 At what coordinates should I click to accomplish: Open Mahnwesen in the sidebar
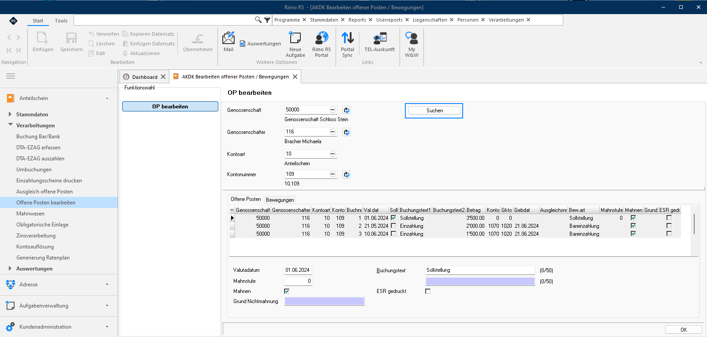(30, 214)
